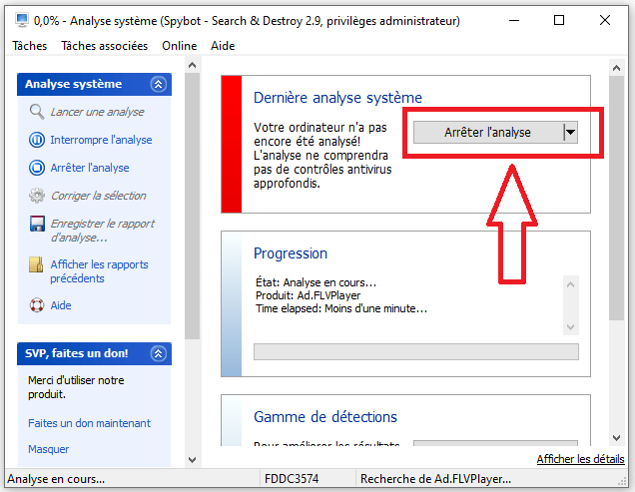
Task: Click status bar Recherche de Ad.FLVPlayer text
Action: 435,479
